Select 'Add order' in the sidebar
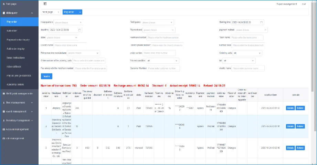This screenshot has width=317, height=165. pyautogui.click(x=12, y=31)
